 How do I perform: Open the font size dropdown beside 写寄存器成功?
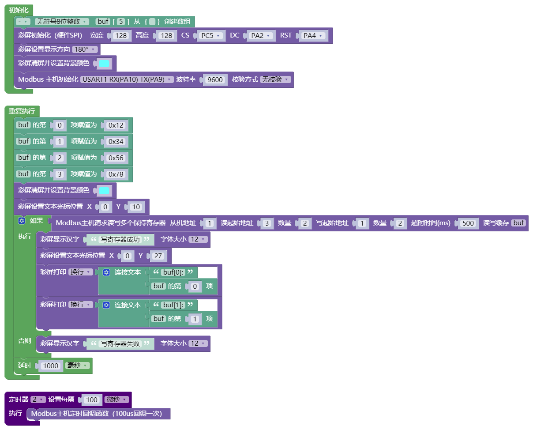[198, 239]
